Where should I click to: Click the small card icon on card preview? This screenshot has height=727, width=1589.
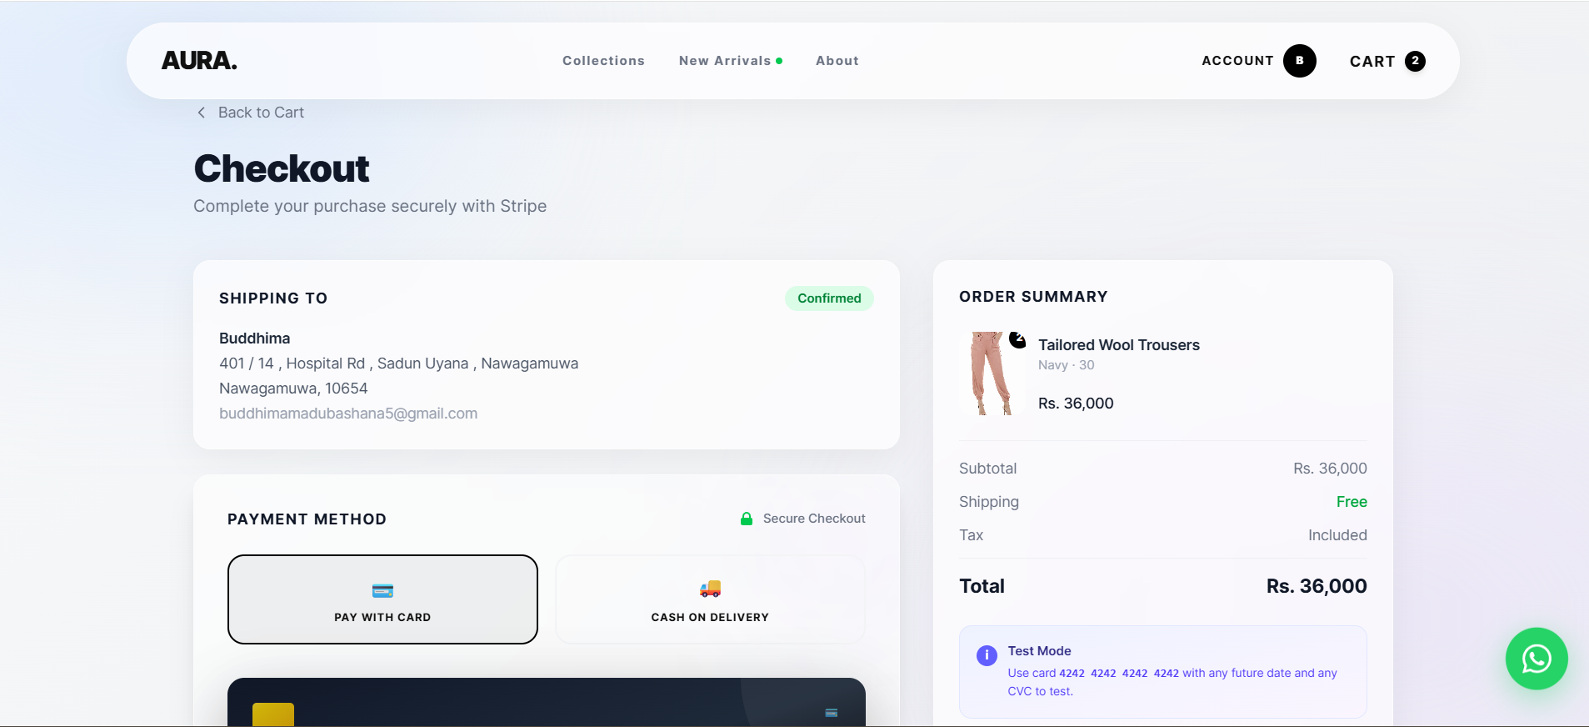pyautogui.click(x=832, y=713)
